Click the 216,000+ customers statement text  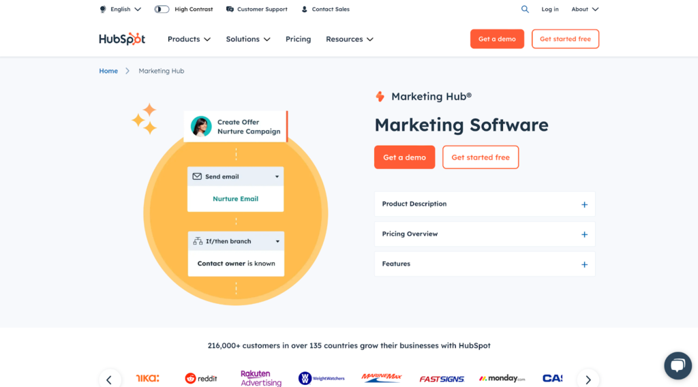(x=349, y=345)
